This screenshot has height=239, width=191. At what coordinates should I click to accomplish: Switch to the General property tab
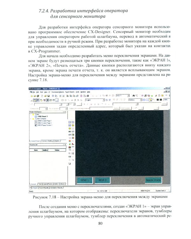(33, 184)
